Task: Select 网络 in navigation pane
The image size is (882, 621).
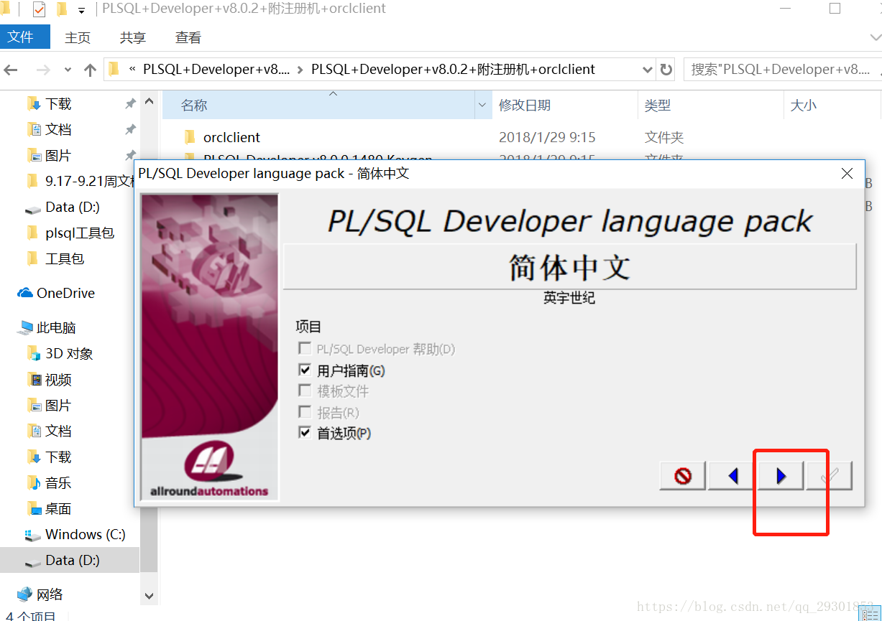Action: 50,595
